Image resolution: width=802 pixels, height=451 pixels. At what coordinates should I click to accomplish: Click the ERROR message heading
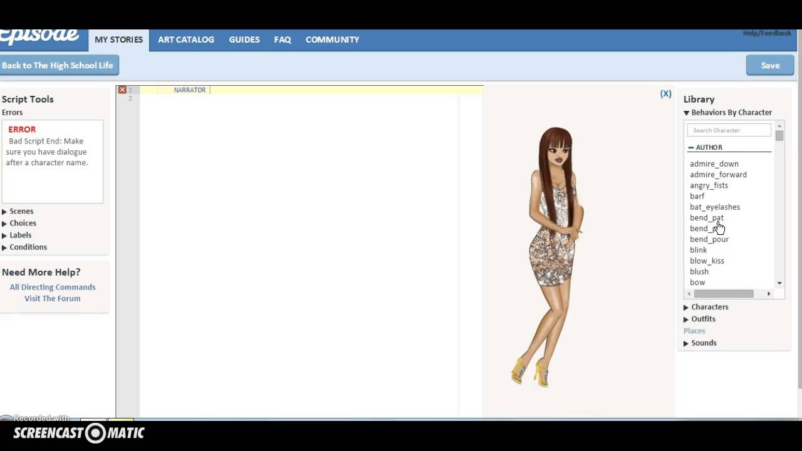22,130
